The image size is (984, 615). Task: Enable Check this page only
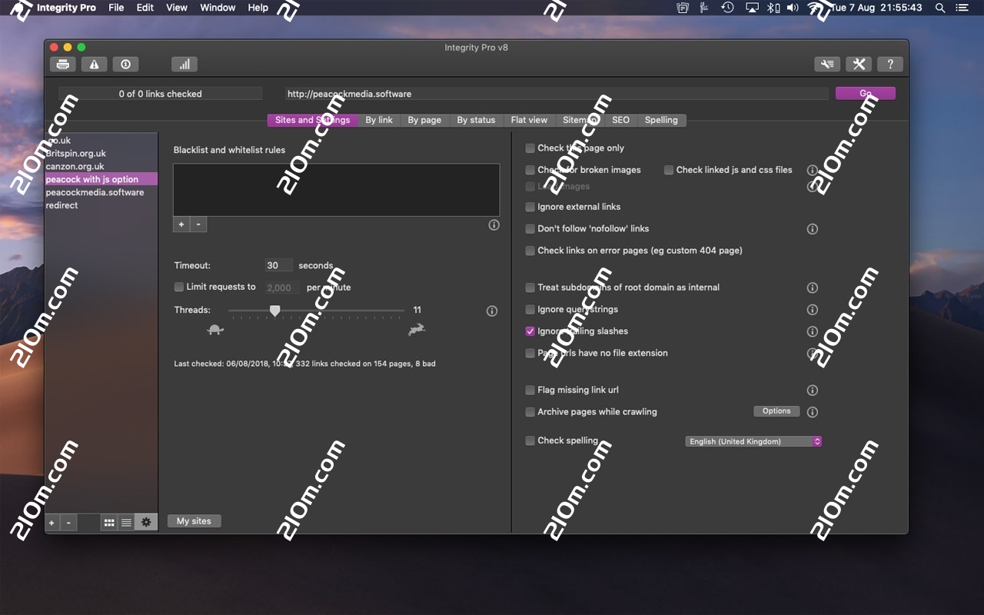click(530, 148)
